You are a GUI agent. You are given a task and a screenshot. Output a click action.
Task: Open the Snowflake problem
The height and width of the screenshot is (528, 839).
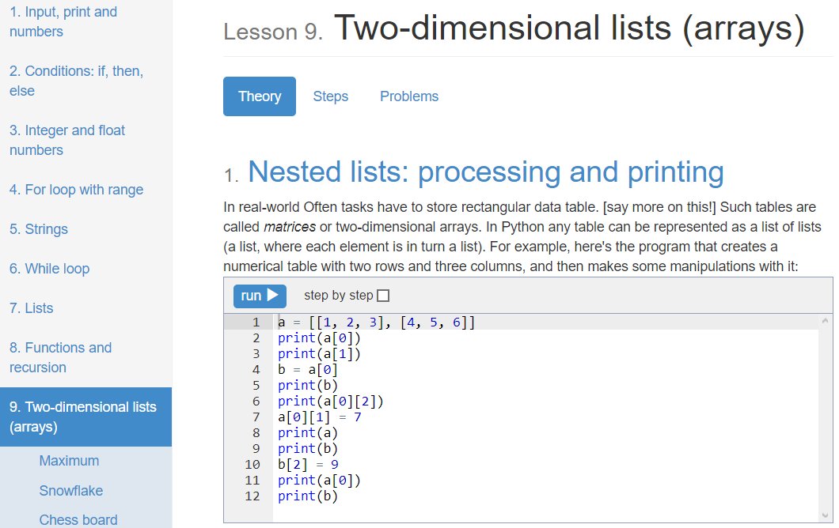(71, 491)
